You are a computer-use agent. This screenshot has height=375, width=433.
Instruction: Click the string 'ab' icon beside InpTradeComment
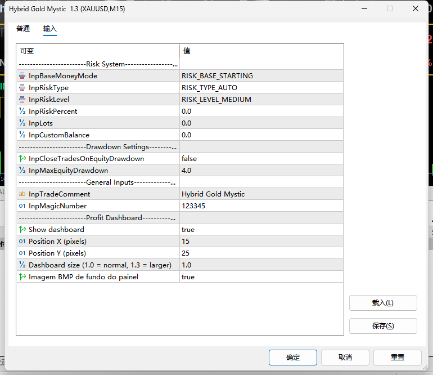pos(22,194)
